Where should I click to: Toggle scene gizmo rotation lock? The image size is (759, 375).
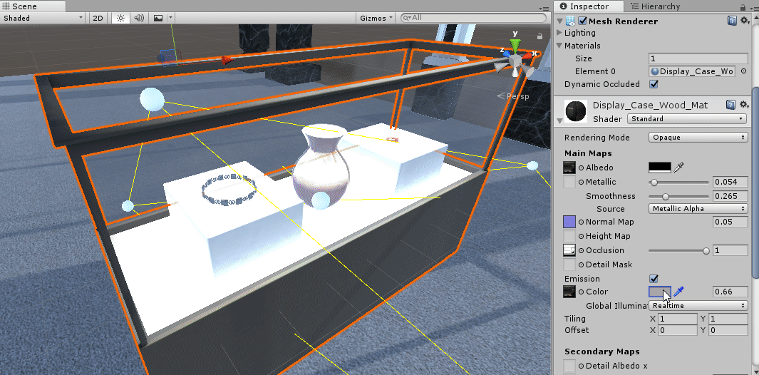(539, 36)
